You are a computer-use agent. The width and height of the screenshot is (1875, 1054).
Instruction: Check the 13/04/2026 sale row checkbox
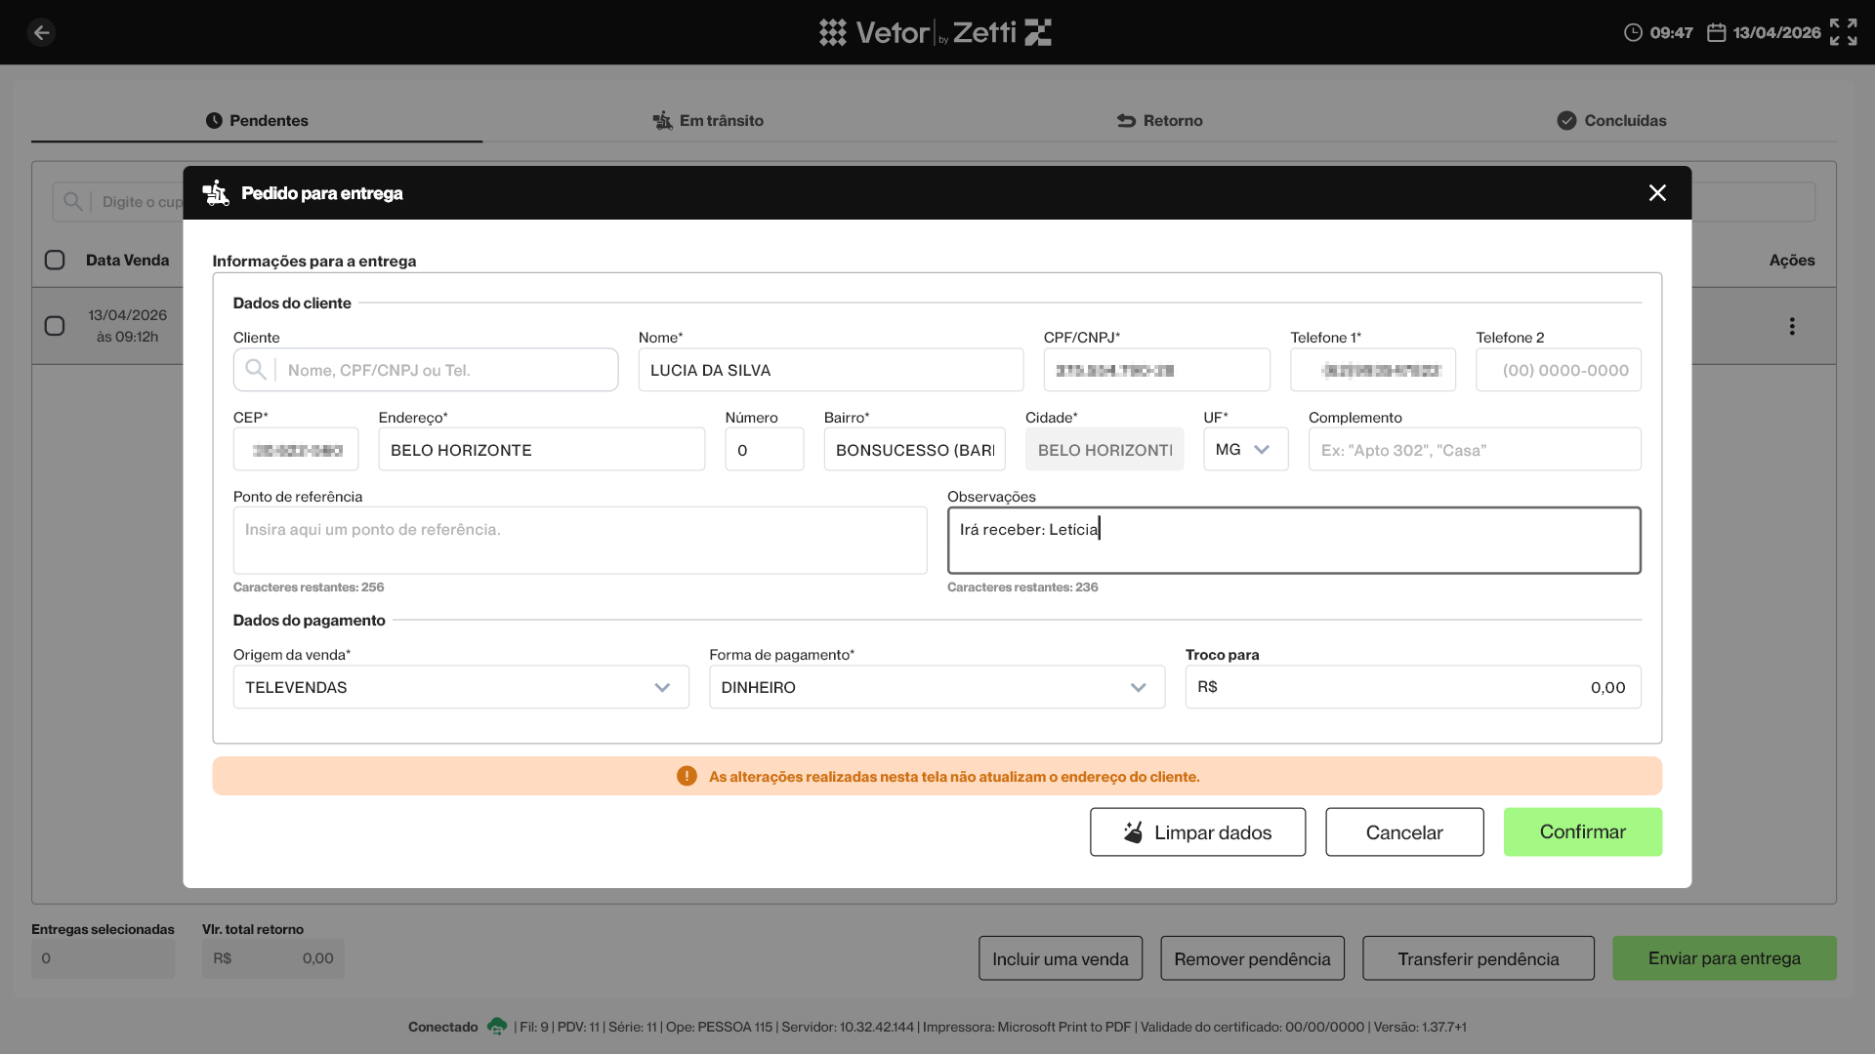55,326
